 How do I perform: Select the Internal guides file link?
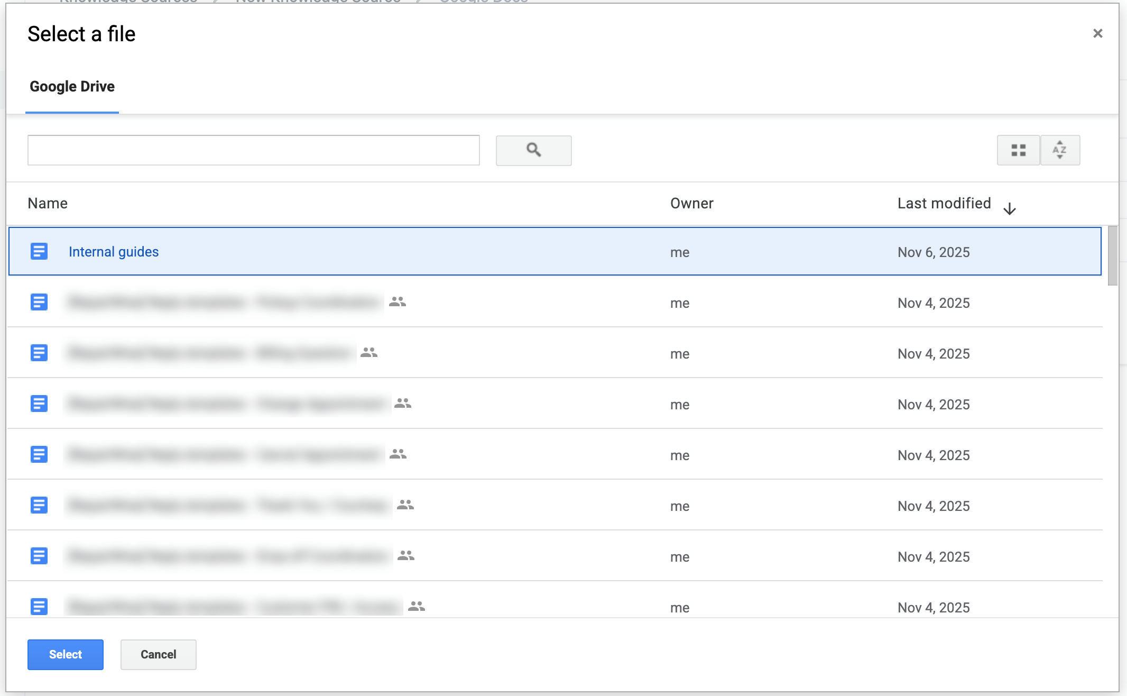click(114, 252)
